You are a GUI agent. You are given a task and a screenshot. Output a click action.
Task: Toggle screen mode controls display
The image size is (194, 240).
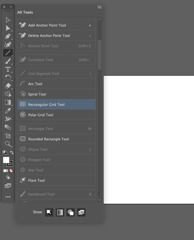coord(81,212)
